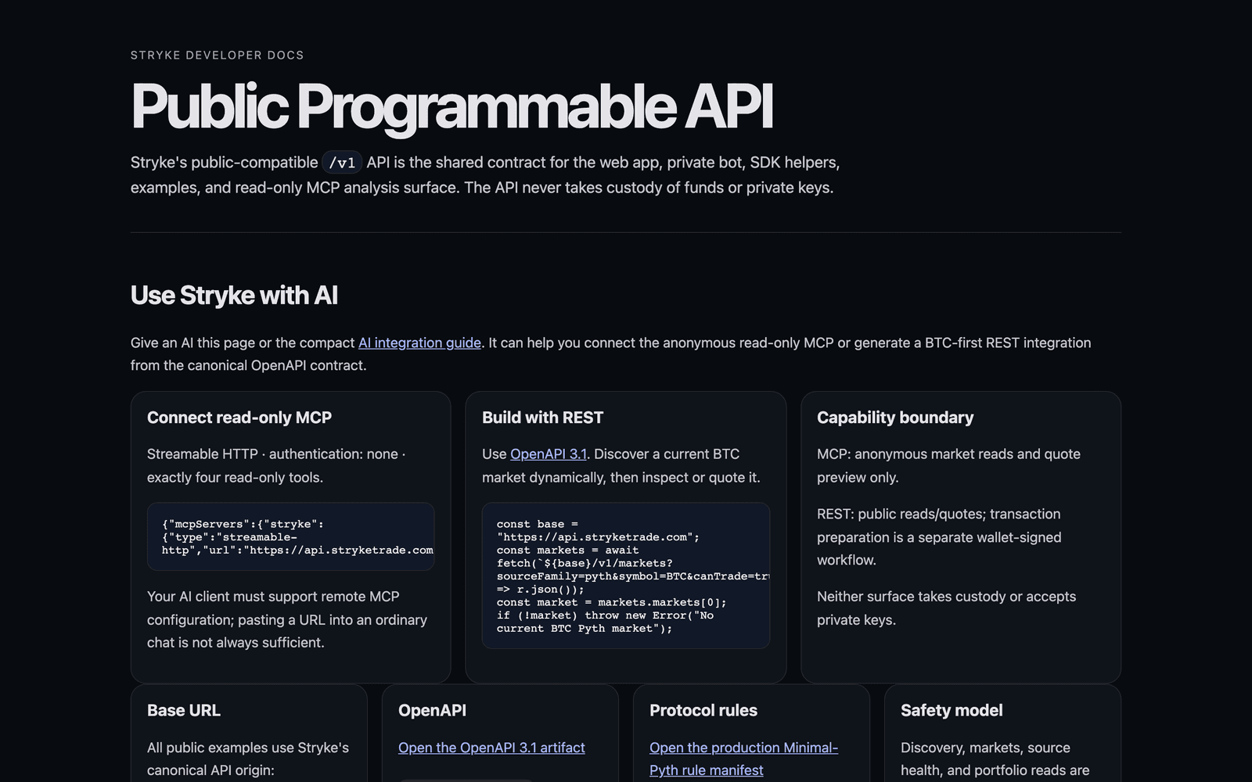Click the Capability boundary card heading
This screenshot has height=782, width=1252.
click(x=895, y=418)
